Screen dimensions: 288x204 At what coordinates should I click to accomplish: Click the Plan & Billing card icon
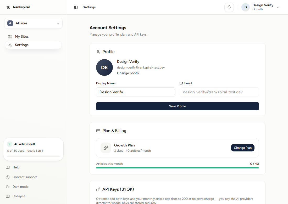98,131
